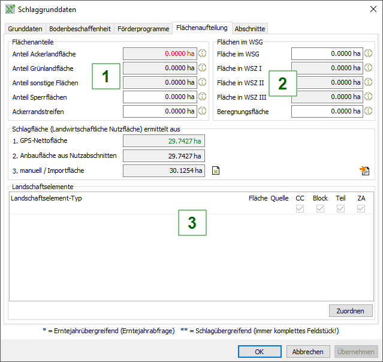This screenshot has height=362, width=383.
Task: Click Excel icon next to manuell / Importfläche
Action: click(x=216, y=171)
